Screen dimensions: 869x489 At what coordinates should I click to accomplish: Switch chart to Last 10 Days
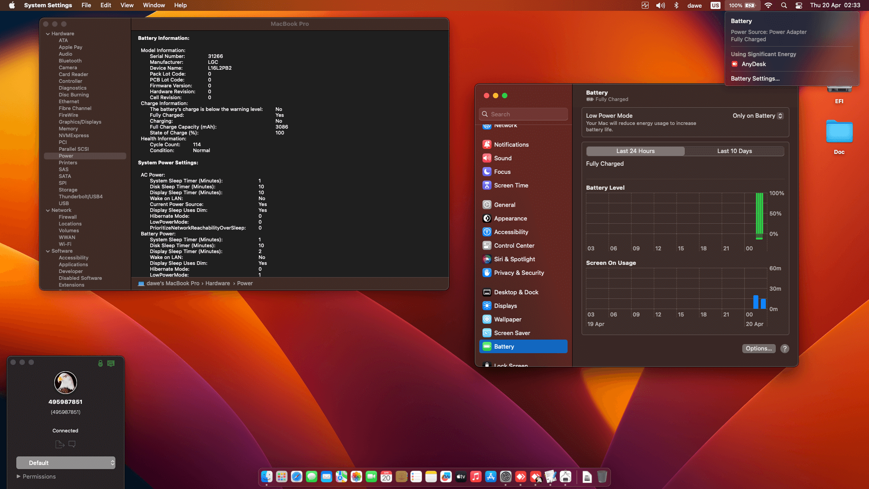point(734,151)
